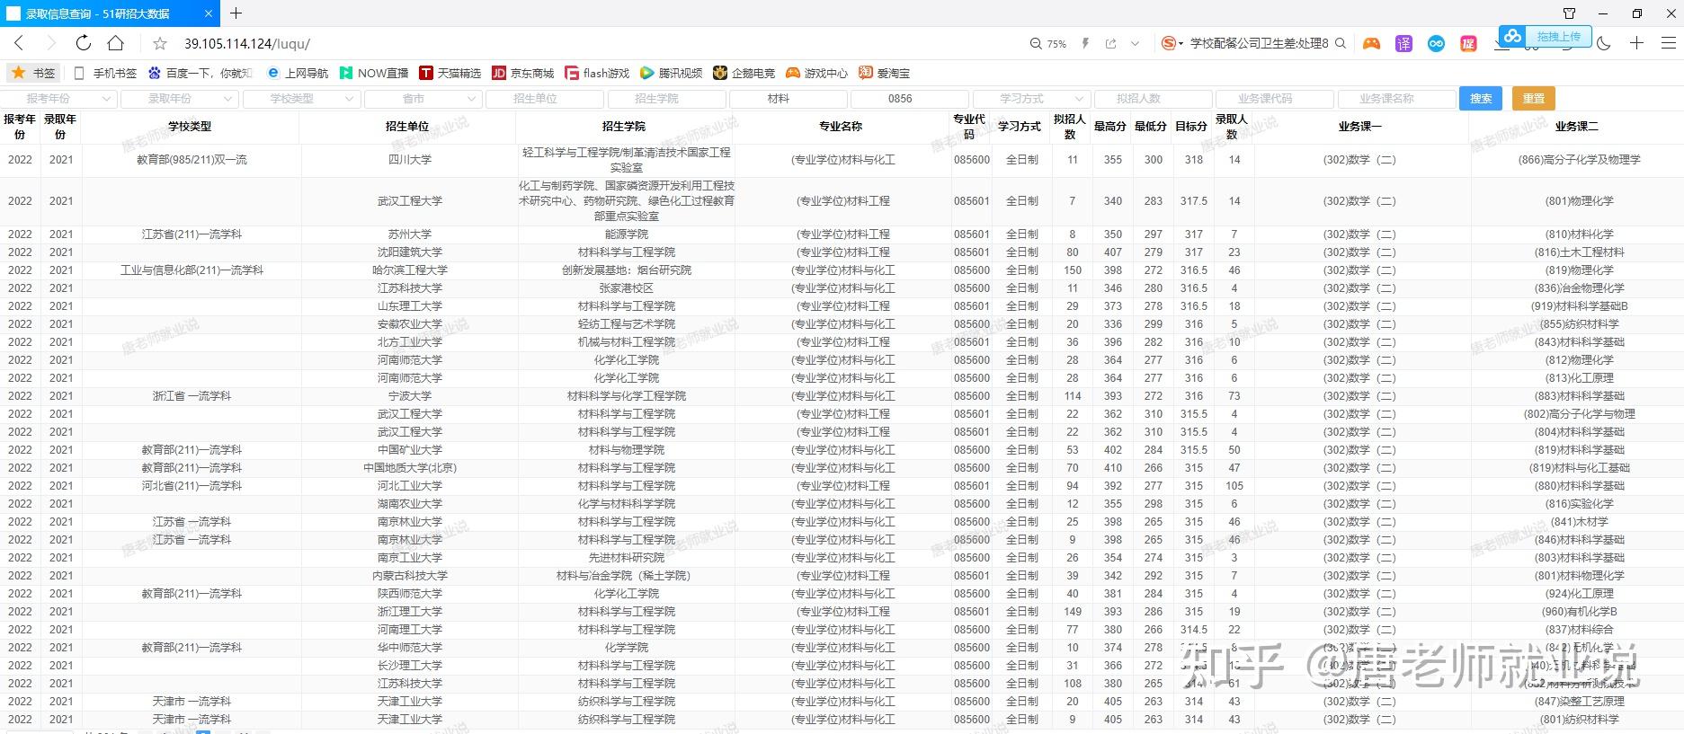This screenshot has height=734, width=1684.
Task: Click the search magnifier in the search box
Action: tap(1341, 43)
